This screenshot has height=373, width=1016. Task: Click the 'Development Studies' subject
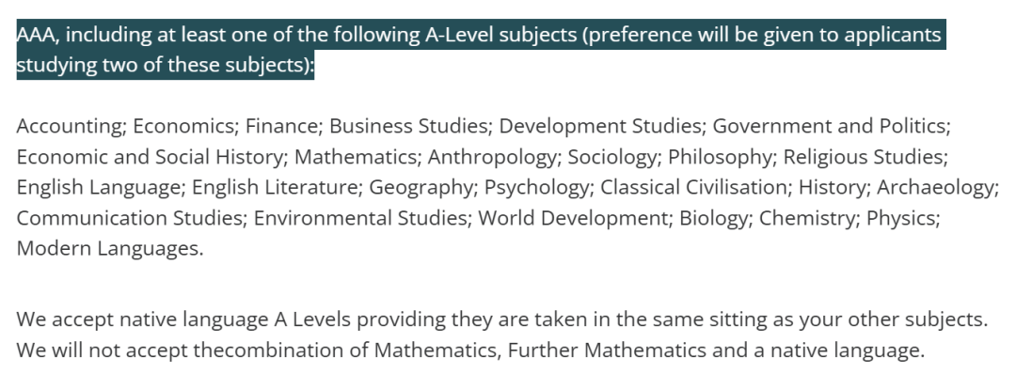pyautogui.click(x=600, y=126)
